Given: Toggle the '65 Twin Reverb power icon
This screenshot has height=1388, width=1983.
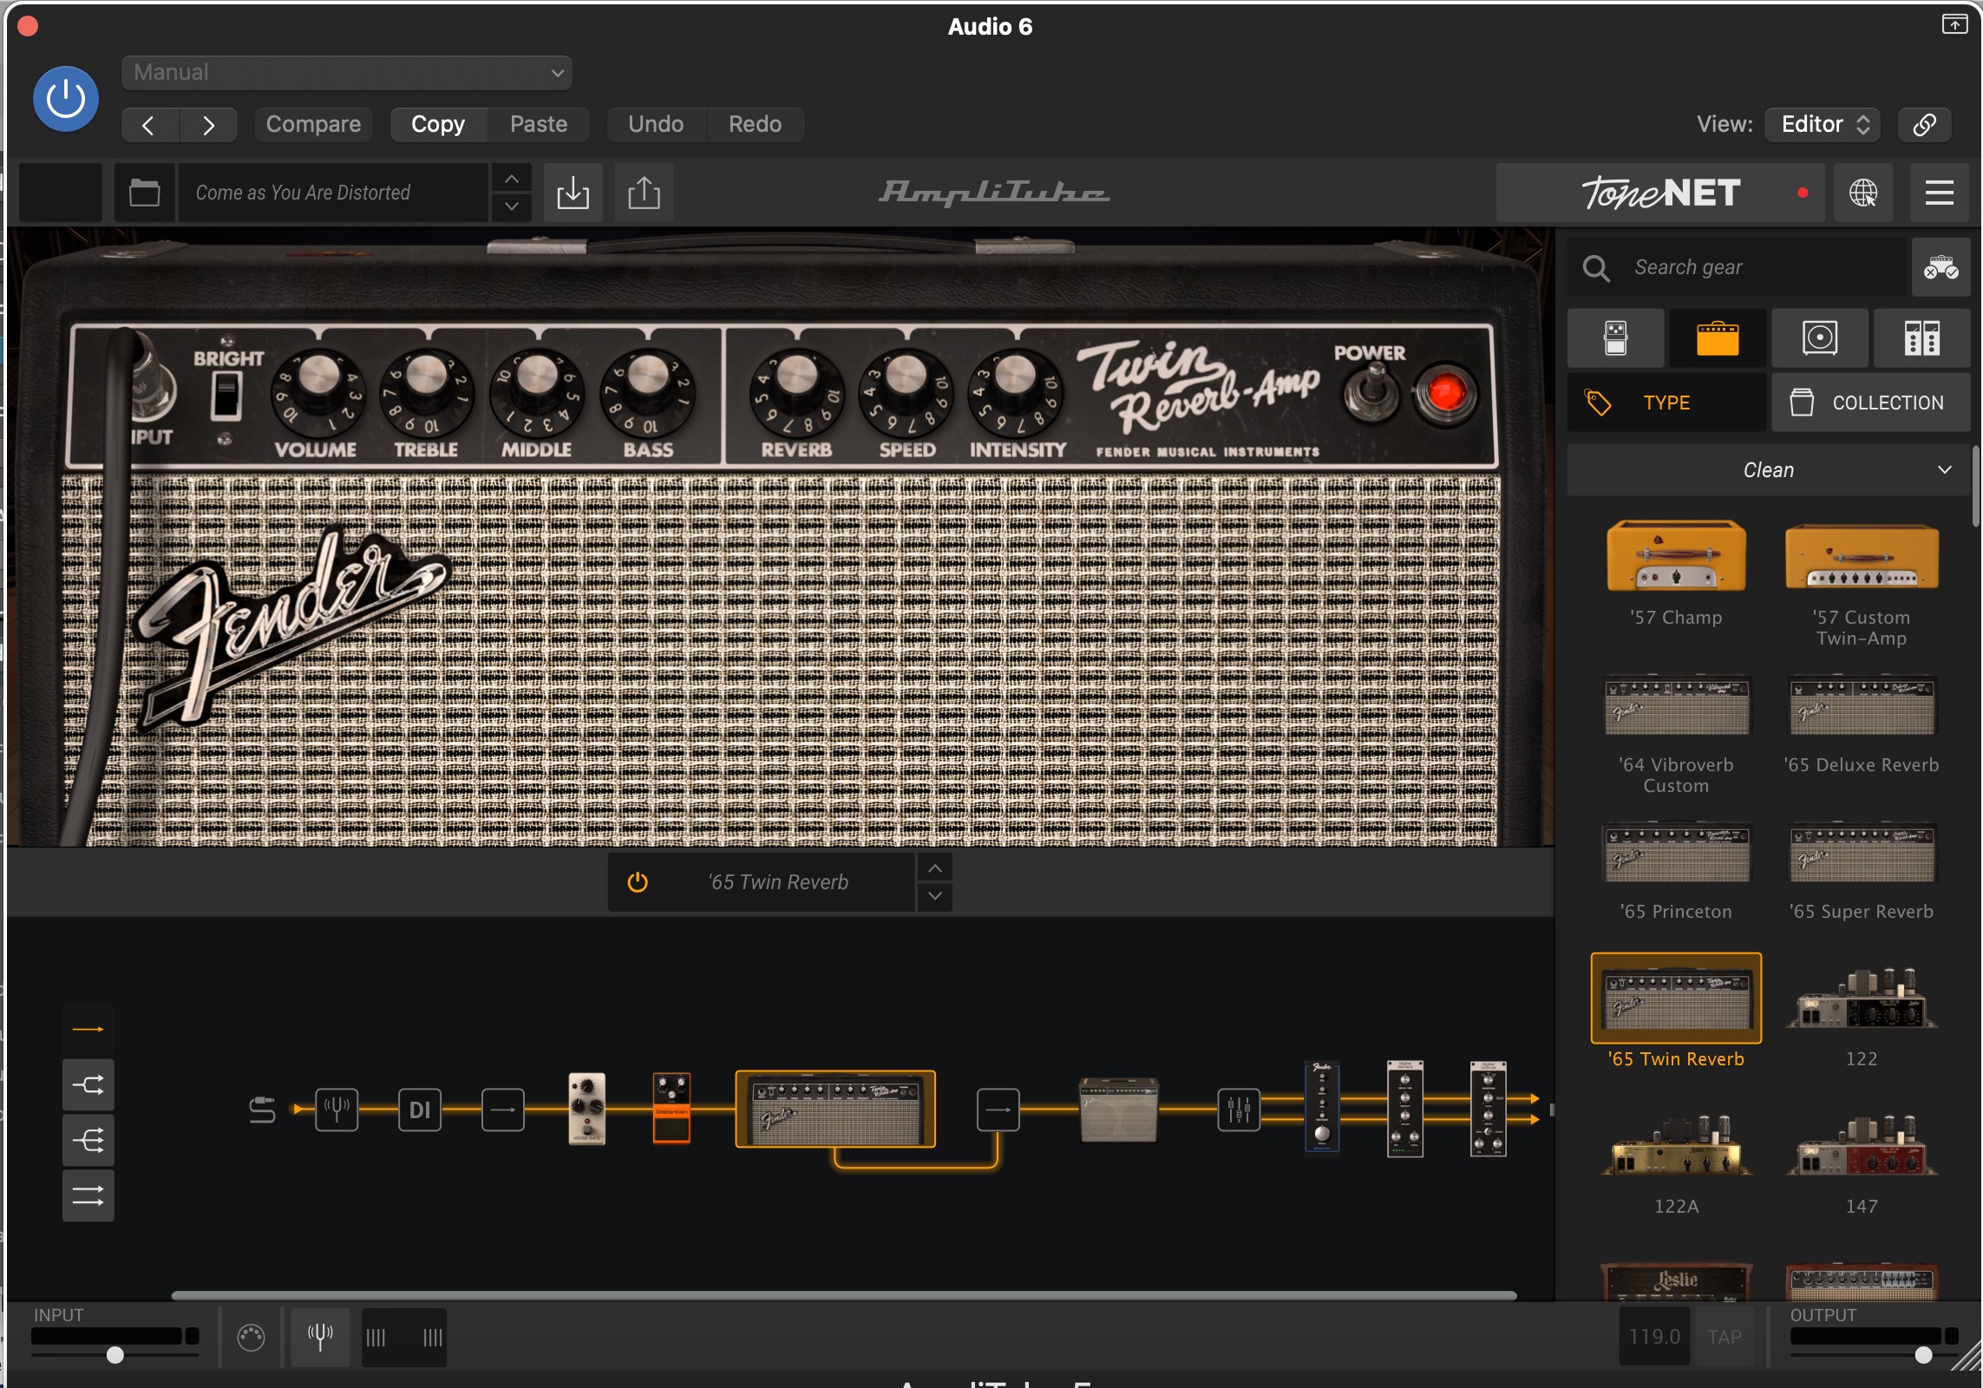Looking at the screenshot, I should click(x=638, y=882).
